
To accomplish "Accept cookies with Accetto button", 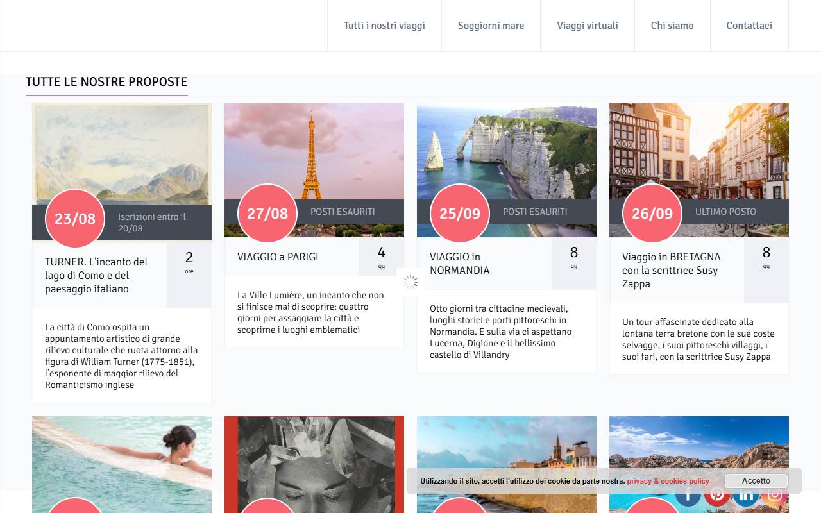I will click(756, 481).
